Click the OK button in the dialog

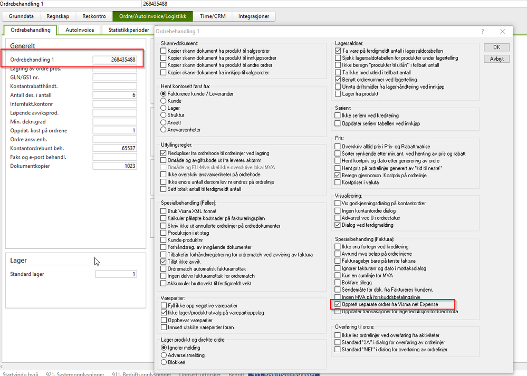pyautogui.click(x=496, y=47)
